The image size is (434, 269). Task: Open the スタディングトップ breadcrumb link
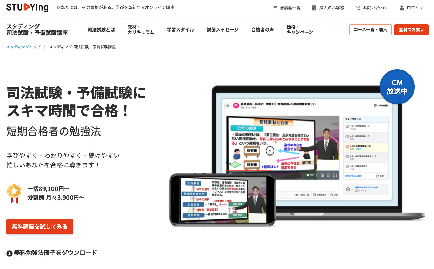click(23, 46)
